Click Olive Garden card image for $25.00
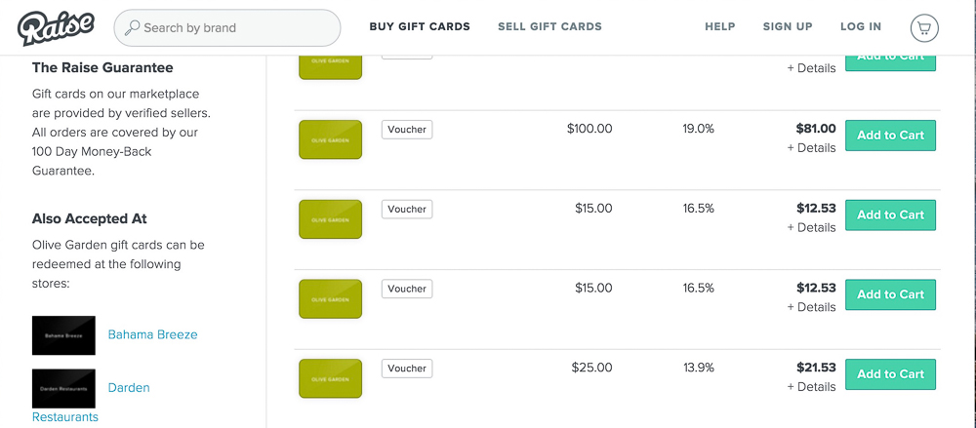The image size is (976, 428). 330,377
